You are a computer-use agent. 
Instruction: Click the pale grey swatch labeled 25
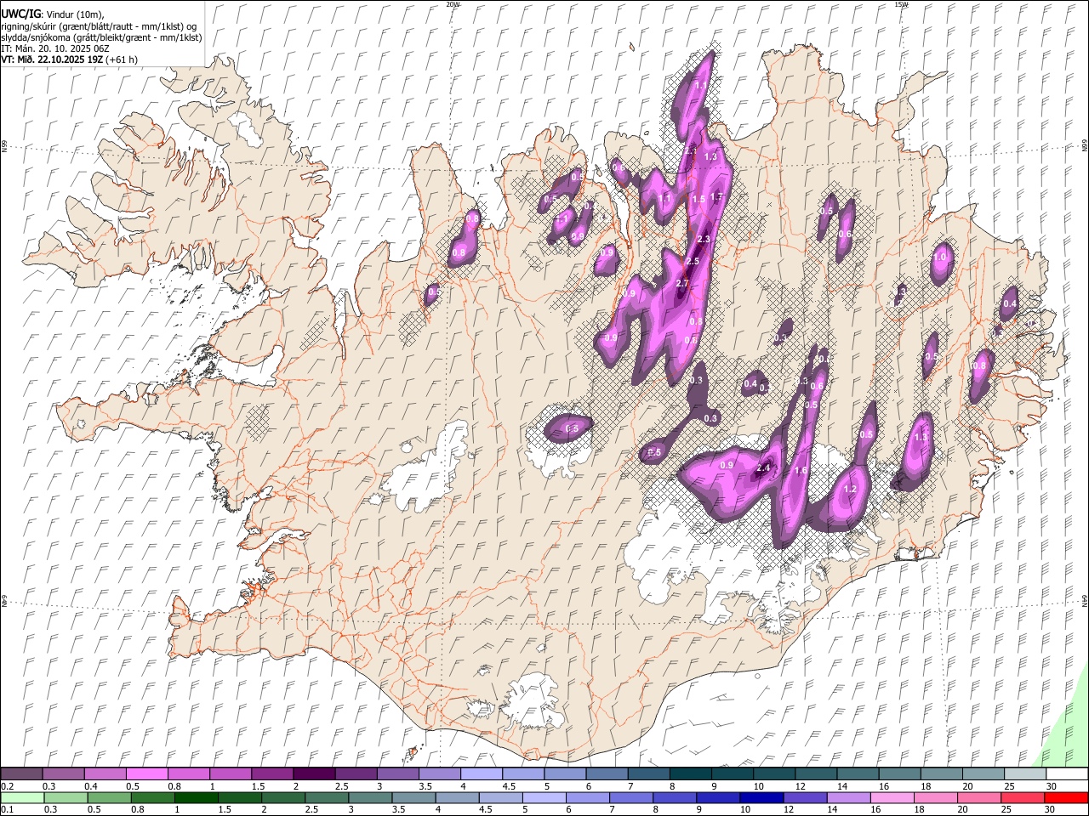tap(1024, 774)
